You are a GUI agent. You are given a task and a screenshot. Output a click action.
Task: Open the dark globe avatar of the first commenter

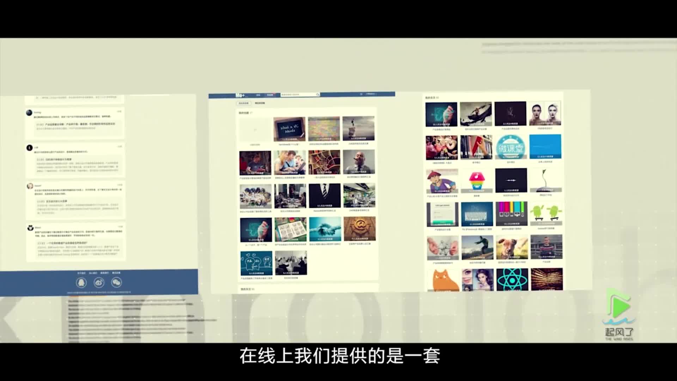pyautogui.click(x=29, y=113)
